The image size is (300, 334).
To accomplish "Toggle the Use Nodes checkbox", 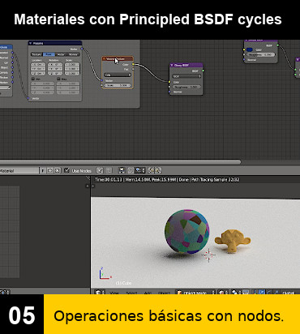I will [66, 170].
